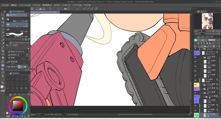Image resolution: width=221 pixels, height=119 pixels.
Task: Hide the yellow-marked ハイライト folder
Action: (195, 85)
